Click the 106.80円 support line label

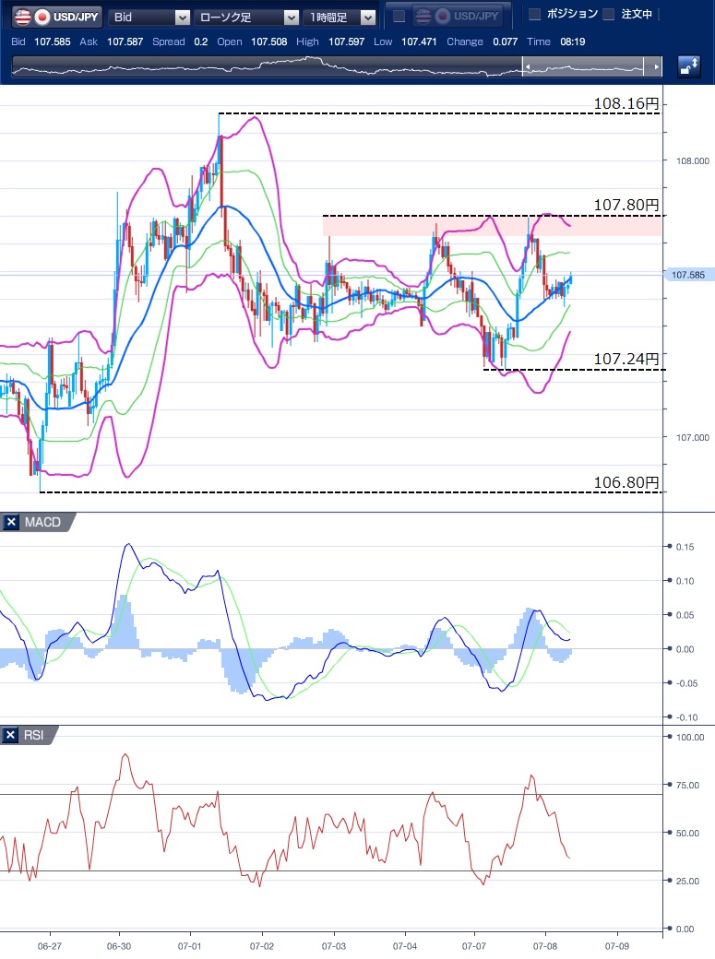pyautogui.click(x=626, y=482)
